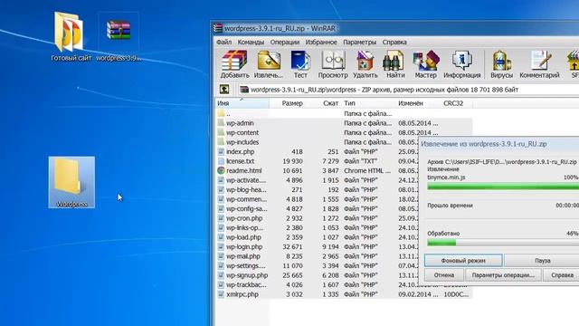The image size is (579, 326).
Task: Go up one folder via path bar arrow
Action: click(224, 90)
